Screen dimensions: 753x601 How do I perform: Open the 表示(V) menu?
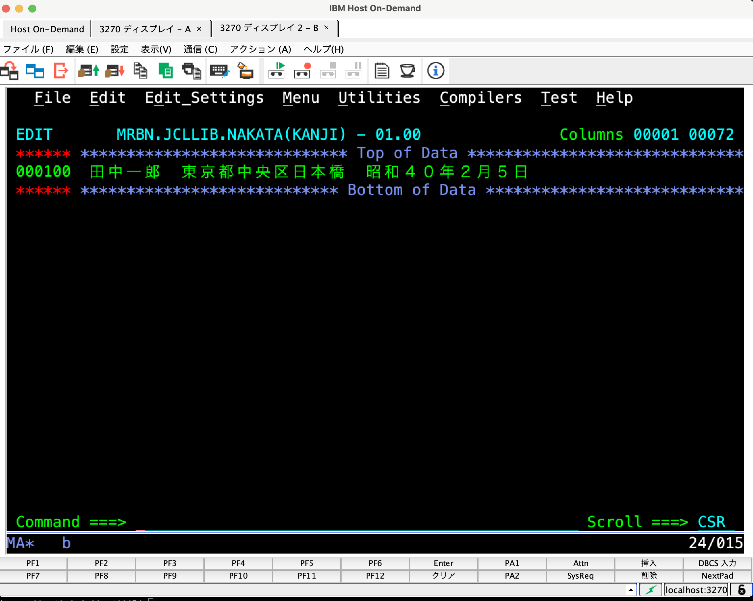click(156, 49)
